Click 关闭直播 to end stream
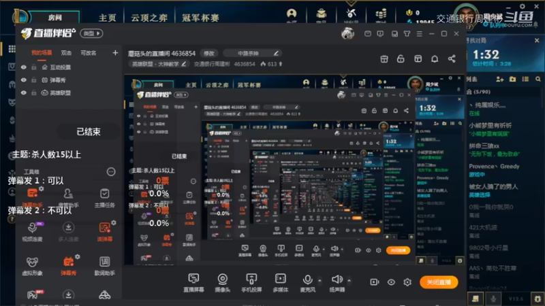 point(439,282)
